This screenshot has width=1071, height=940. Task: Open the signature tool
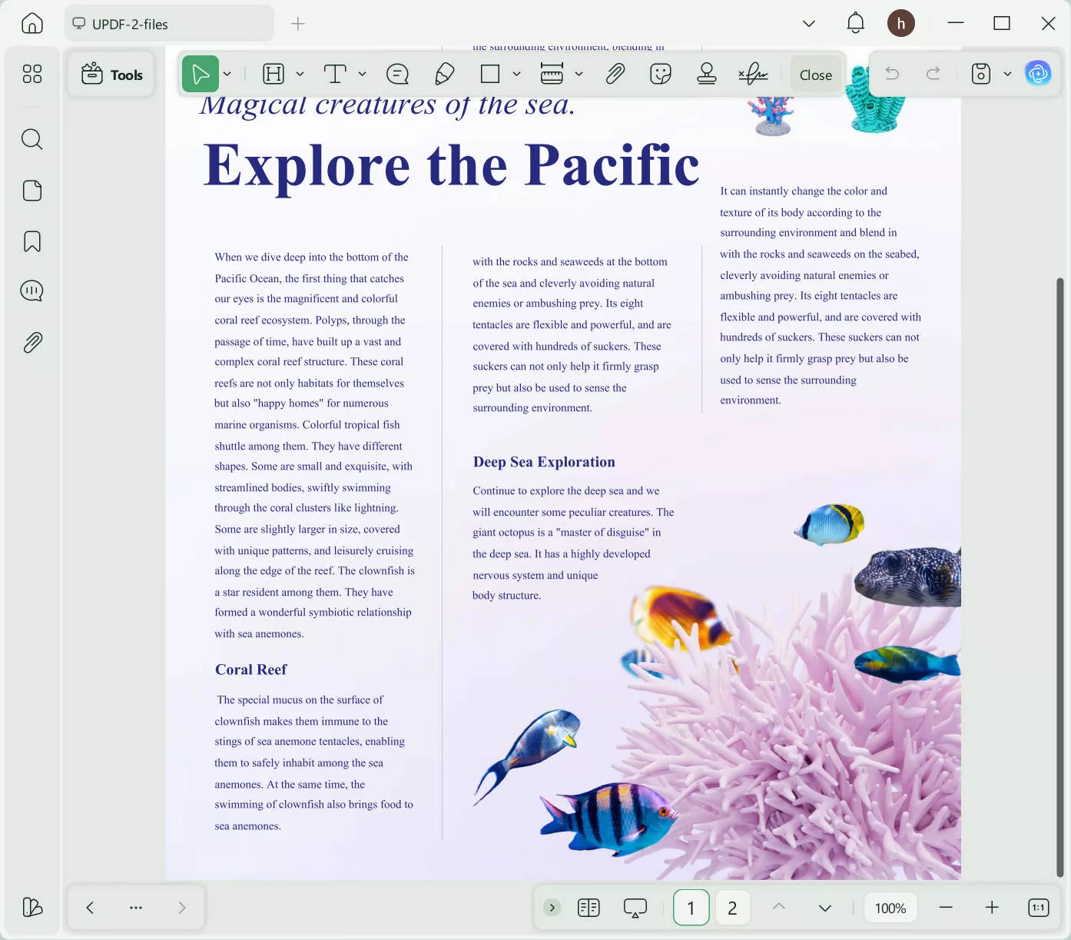pos(753,74)
